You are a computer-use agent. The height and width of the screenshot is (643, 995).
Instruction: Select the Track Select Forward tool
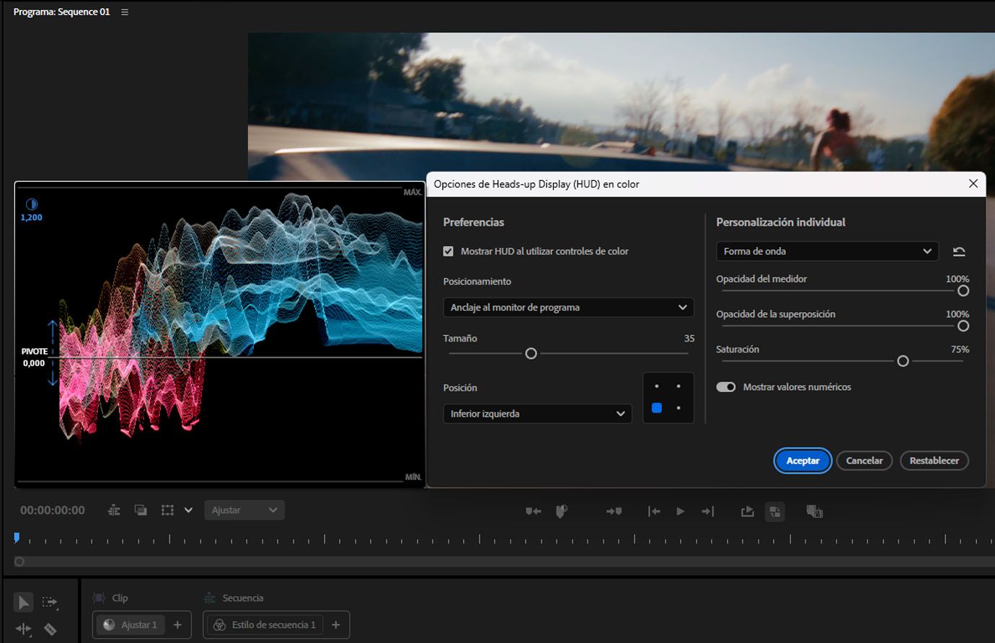(x=50, y=602)
